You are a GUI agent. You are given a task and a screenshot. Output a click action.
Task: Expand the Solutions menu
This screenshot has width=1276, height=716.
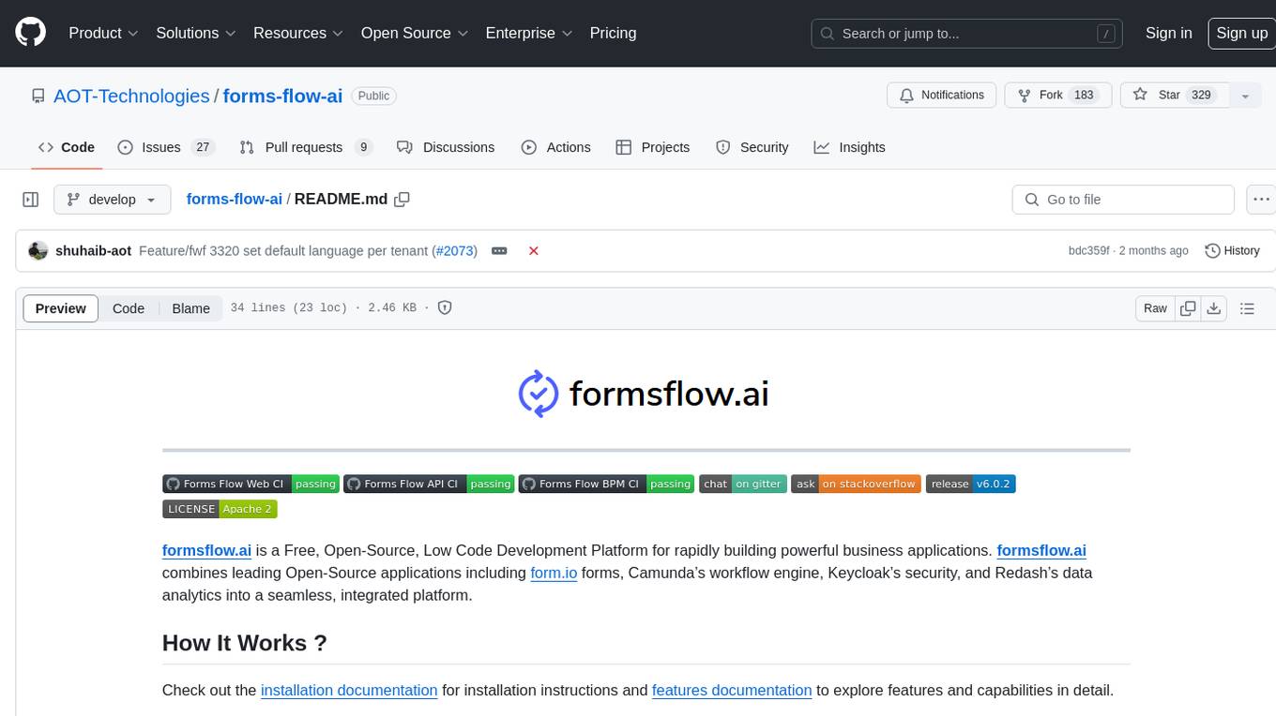(195, 33)
